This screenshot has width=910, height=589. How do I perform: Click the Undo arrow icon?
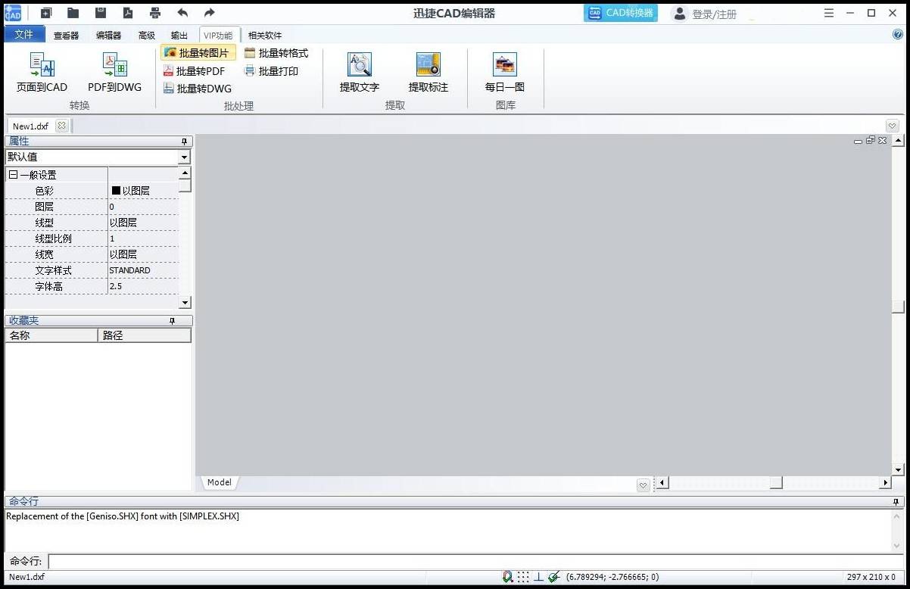click(182, 12)
